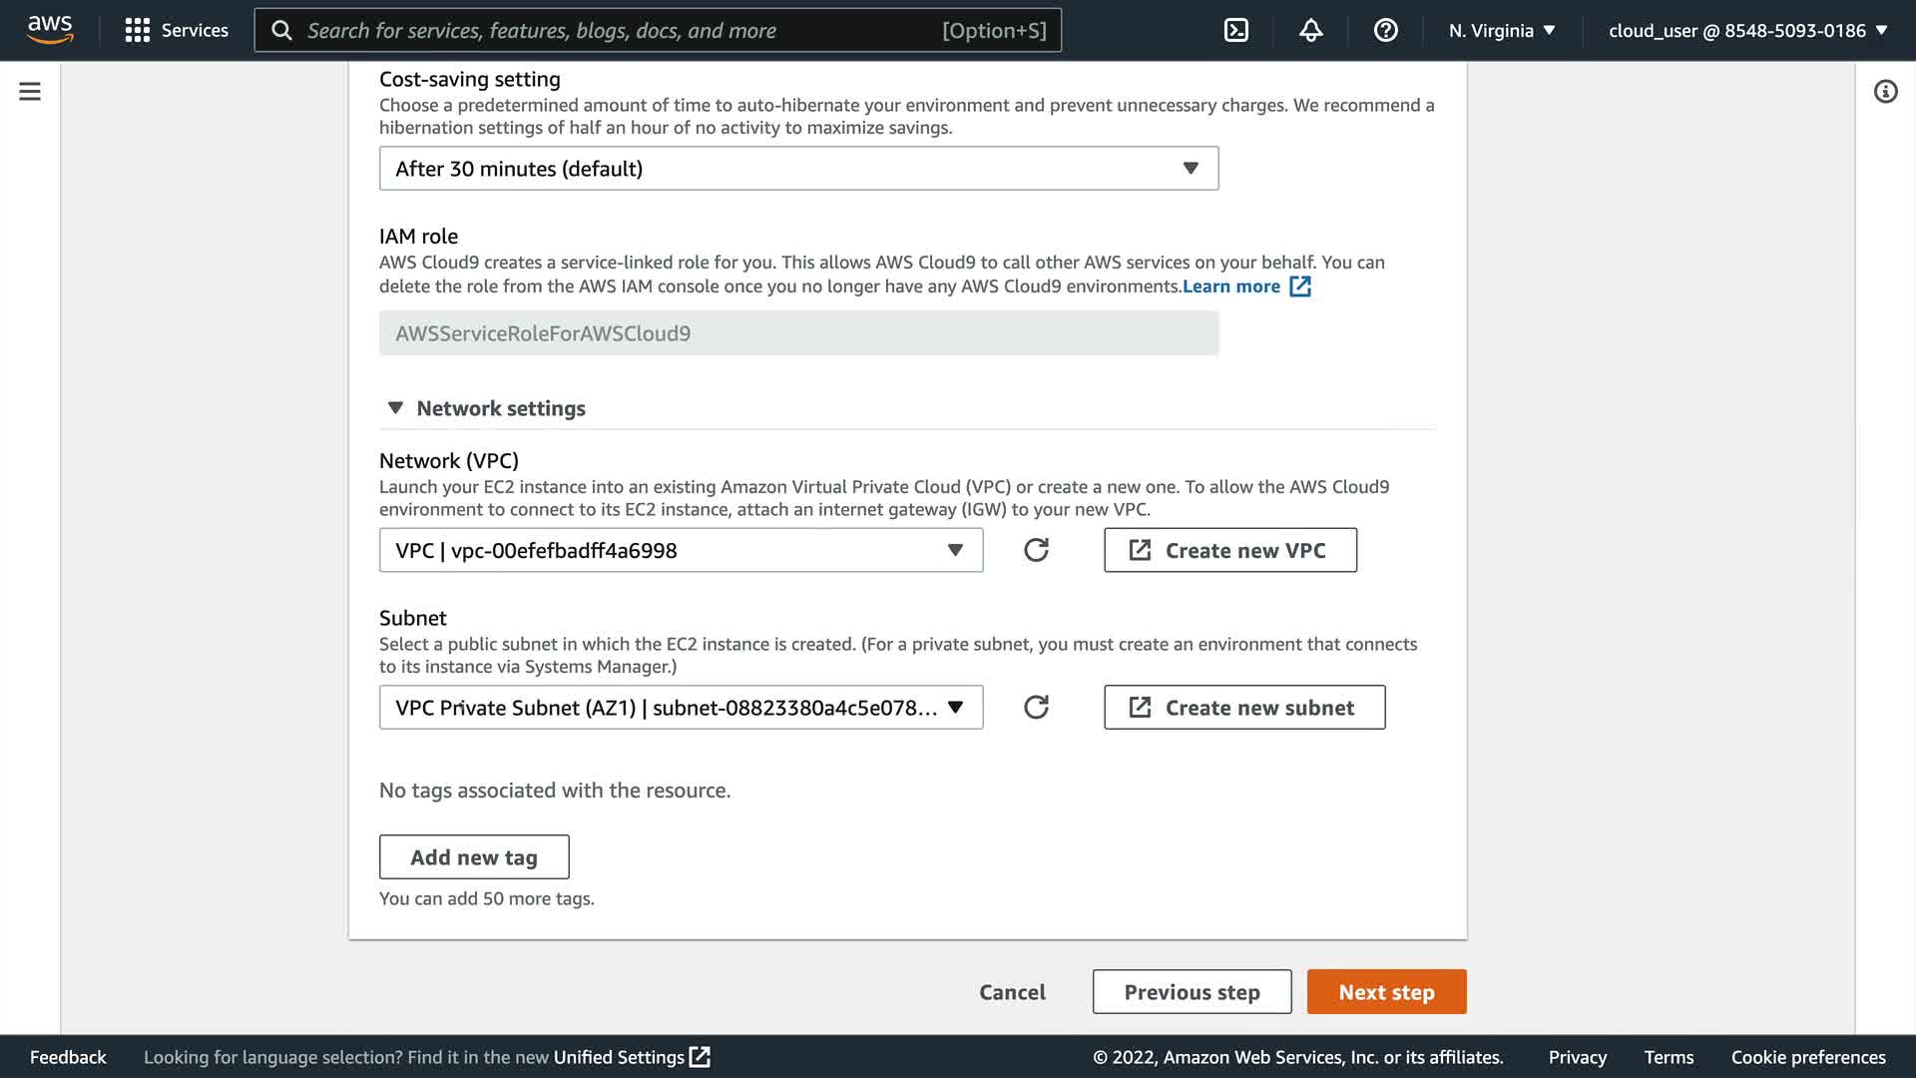The height and width of the screenshot is (1078, 1916).
Task: Click the Next step button
Action: (x=1386, y=992)
